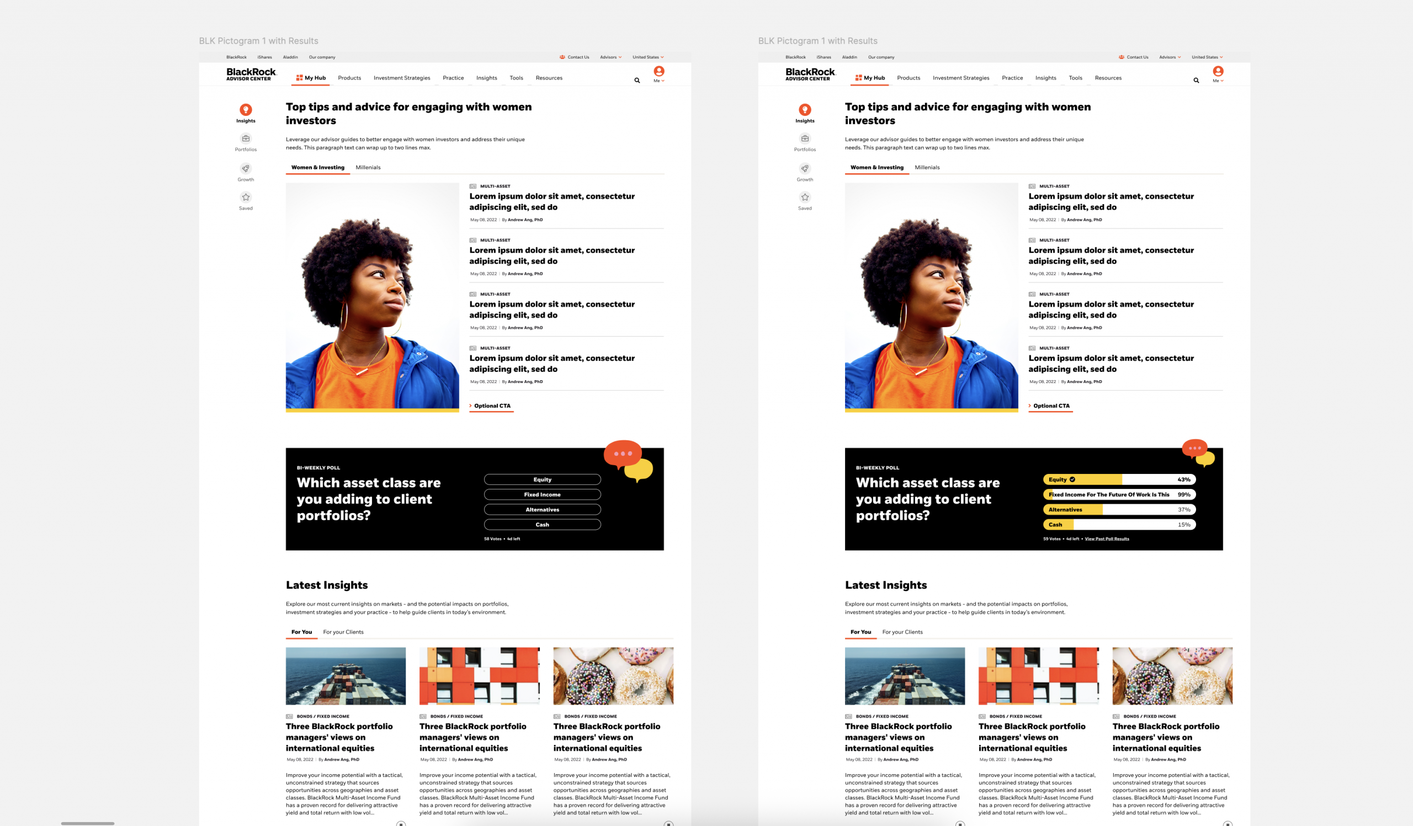Open cargo ship thumbnail in left frame
The image size is (1413, 826).
(346, 676)
